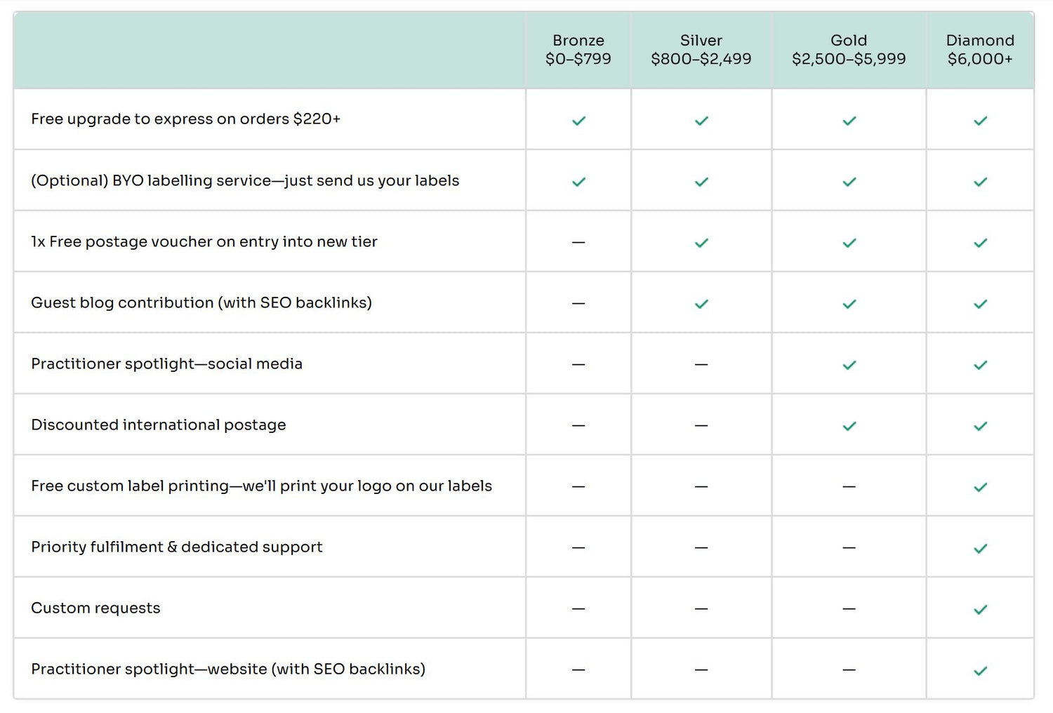The image size is (1053, 713).
Task: Click Diamond checkmark for website practitioner spotlight
Action: pyautogui.click(x=980, y=670)
